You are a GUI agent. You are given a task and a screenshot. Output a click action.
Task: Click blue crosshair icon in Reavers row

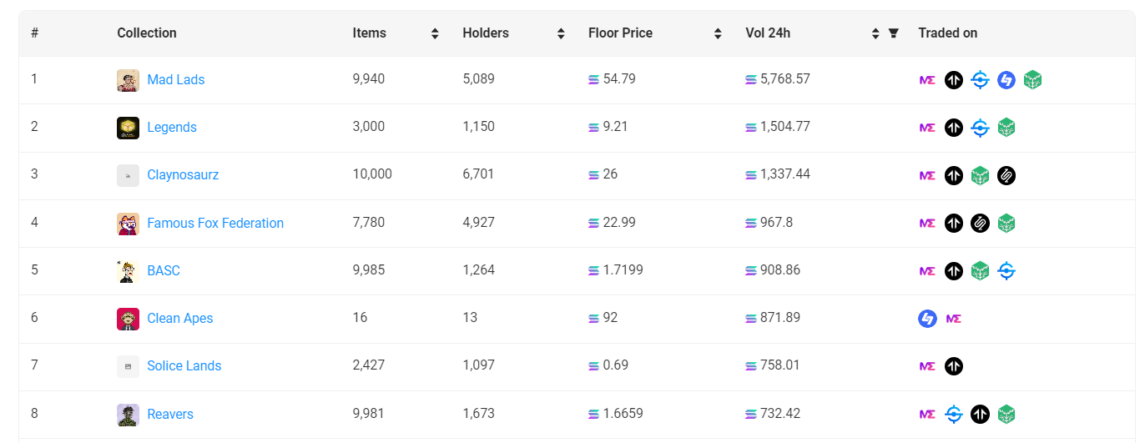[x=954, y=414]
